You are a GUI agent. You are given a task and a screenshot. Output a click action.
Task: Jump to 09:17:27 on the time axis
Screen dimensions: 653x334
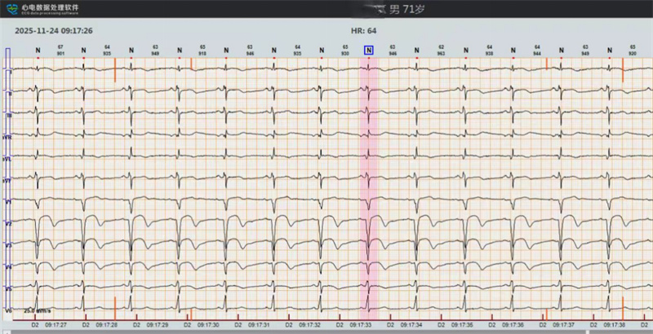pos(56,324)
